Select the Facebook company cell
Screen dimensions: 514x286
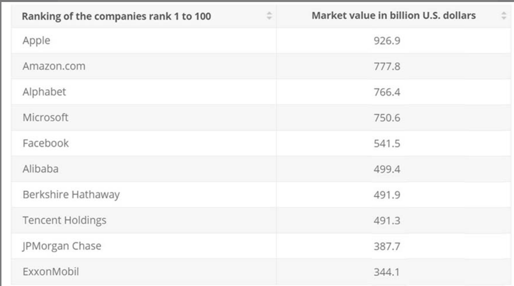(46, 143)
